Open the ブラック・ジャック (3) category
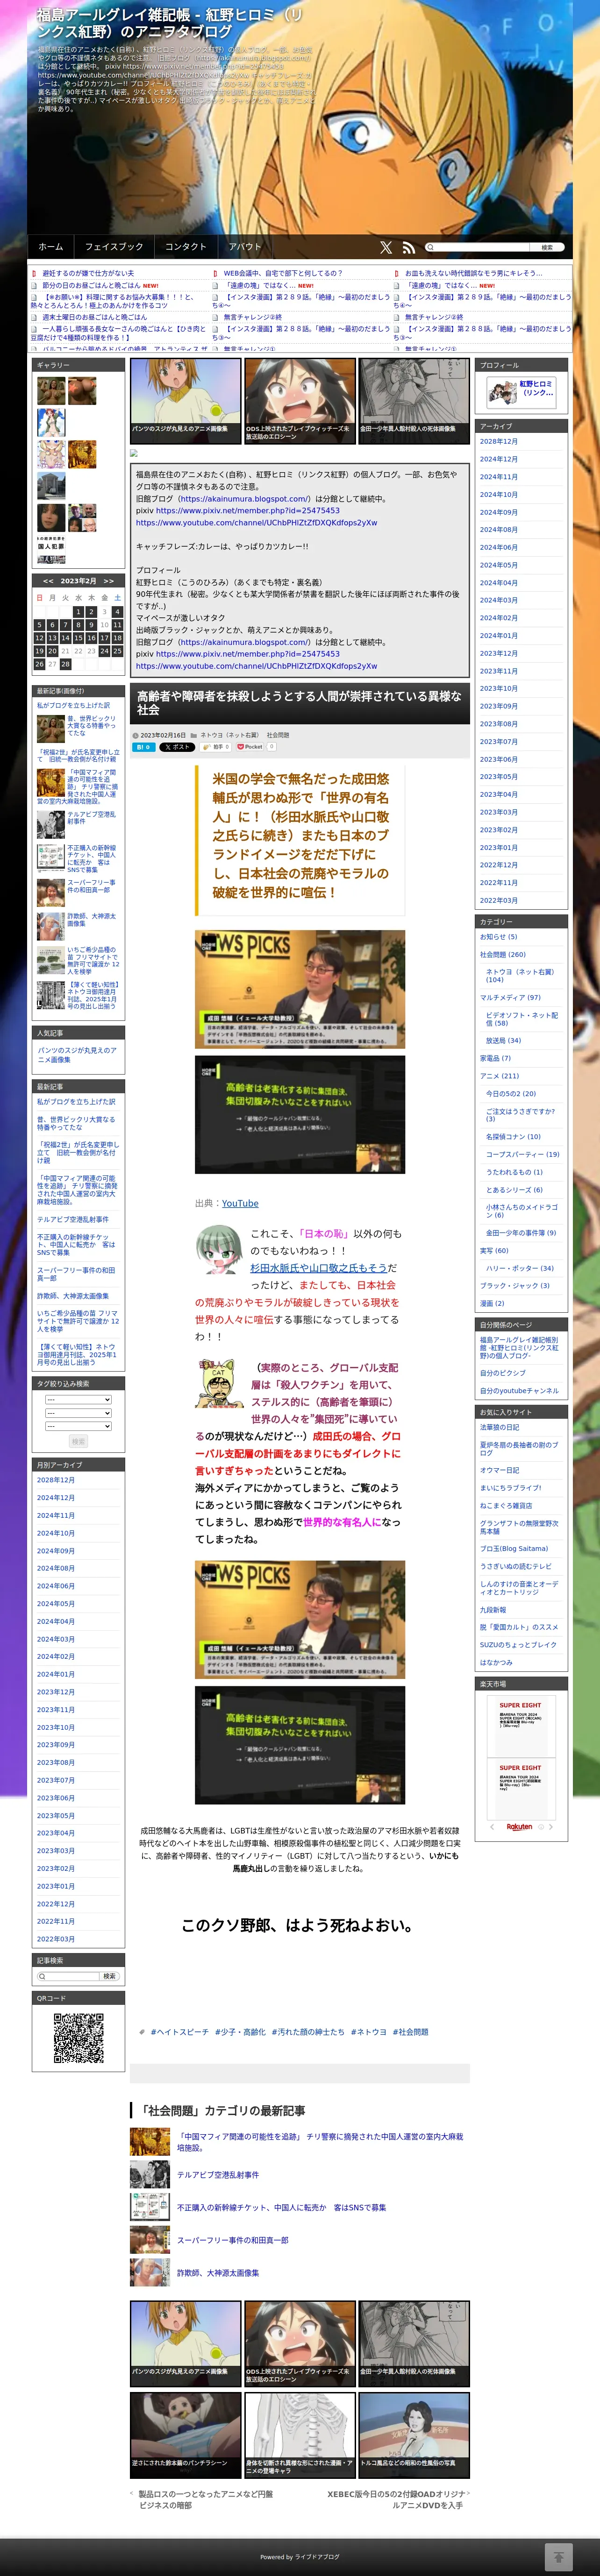The image size is (600, 2576). pos(514,1285)
